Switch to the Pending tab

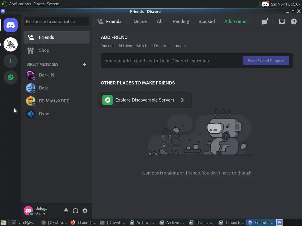click(x=181, y=21)
